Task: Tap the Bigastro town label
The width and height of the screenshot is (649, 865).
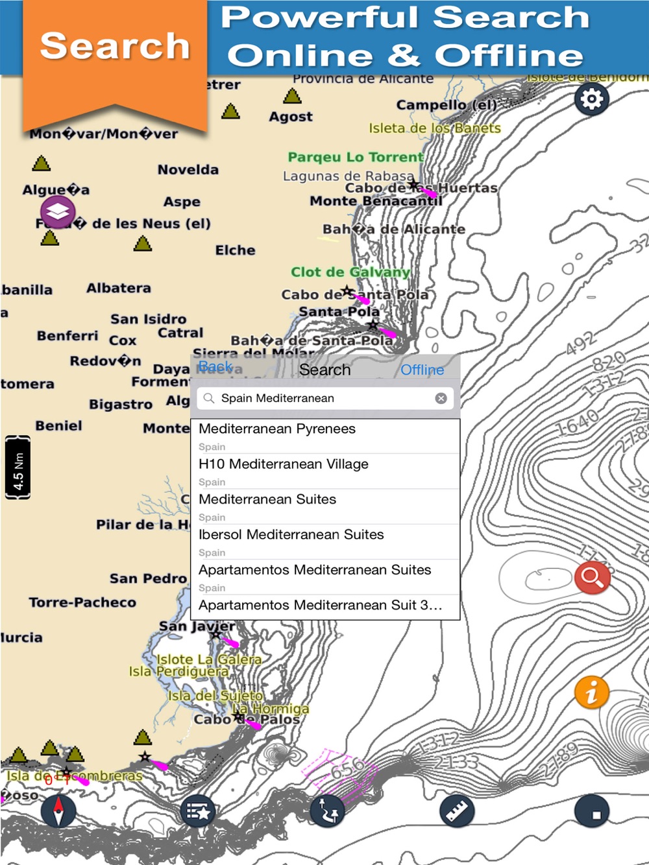Action: coord(121,405)
